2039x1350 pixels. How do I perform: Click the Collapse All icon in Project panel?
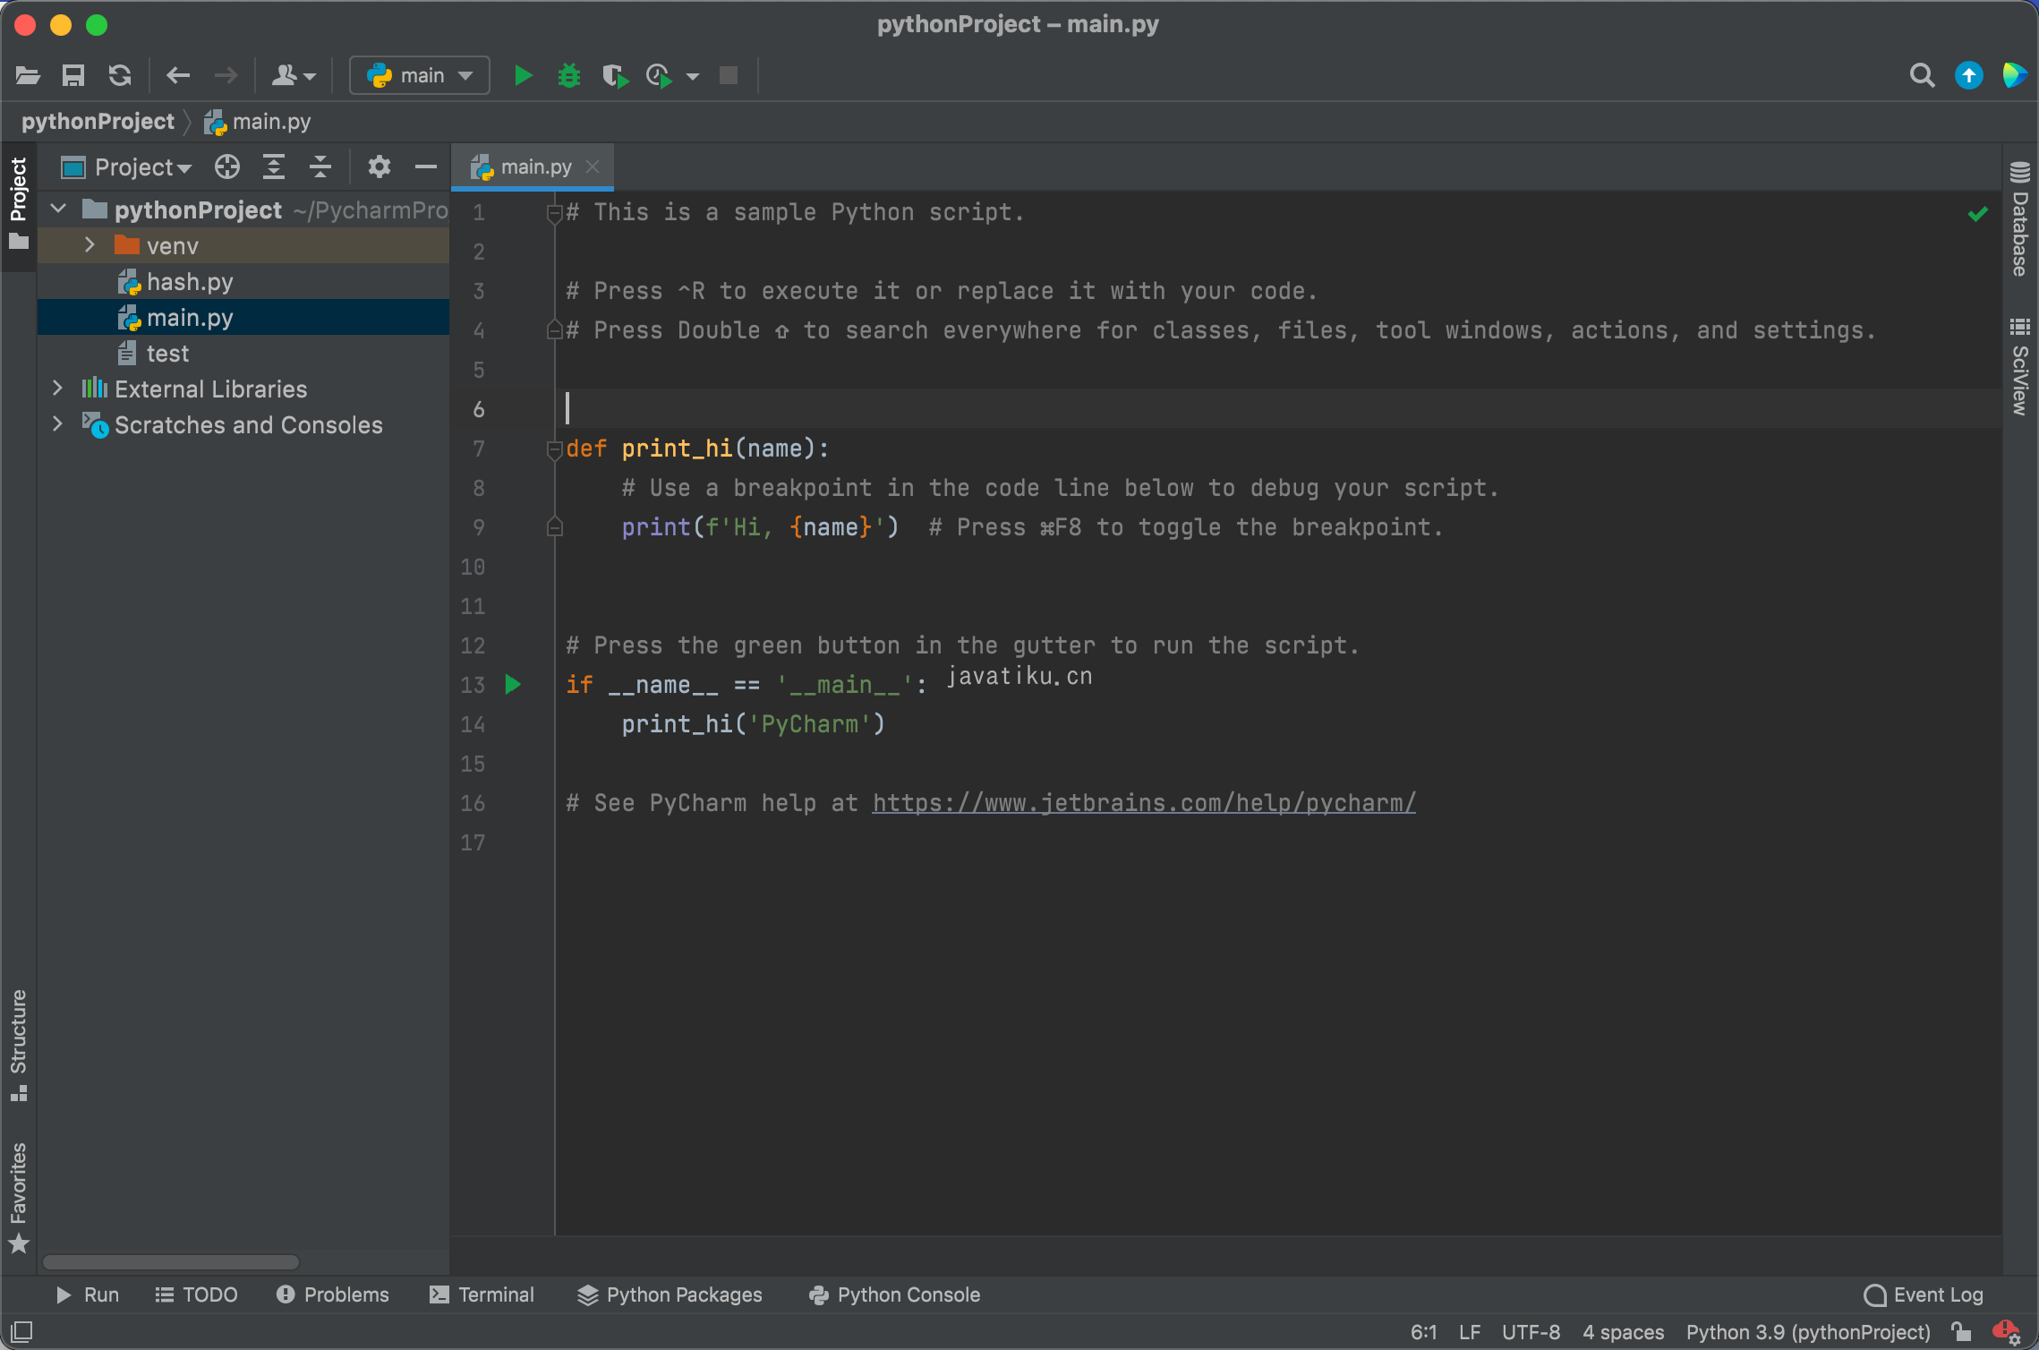click(320, 167)
